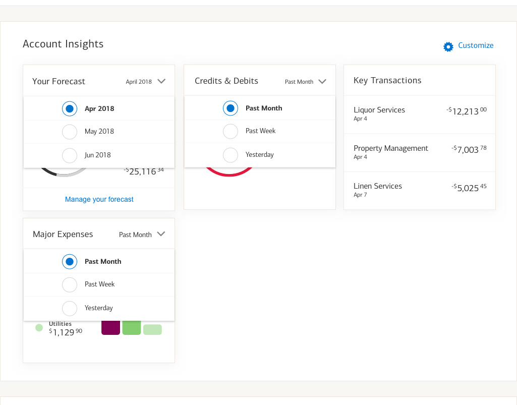The width and height of the screenshot is (517, 405).
Task: Click the dark magenta expense bar
Action: (x=111, y=327)
